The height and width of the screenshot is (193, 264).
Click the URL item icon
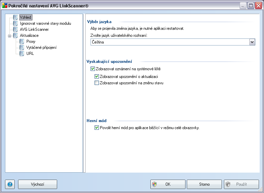click(22, 54)
